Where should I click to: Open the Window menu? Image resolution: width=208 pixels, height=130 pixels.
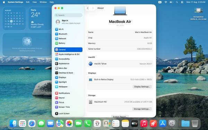[43, 2]
